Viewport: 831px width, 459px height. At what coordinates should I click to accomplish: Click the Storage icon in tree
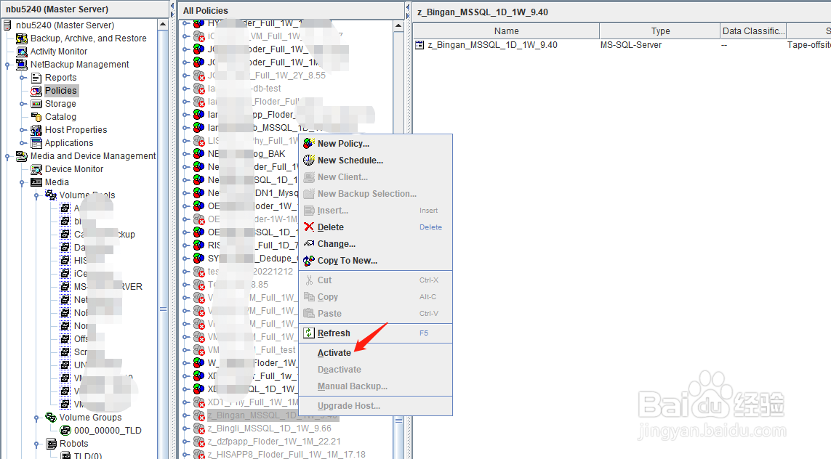coord(36,104)
